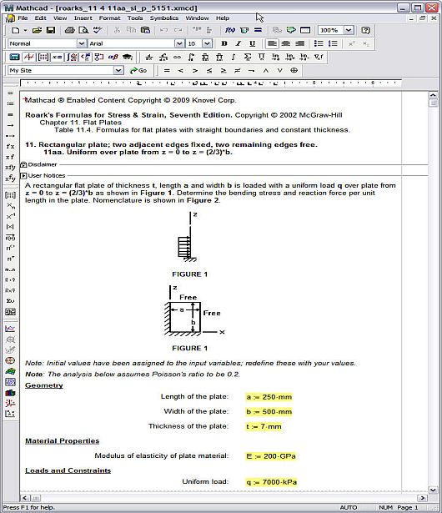Open the Insert Function f(x) icon
The height and width of the screenshot is (513, 442).
229,30
